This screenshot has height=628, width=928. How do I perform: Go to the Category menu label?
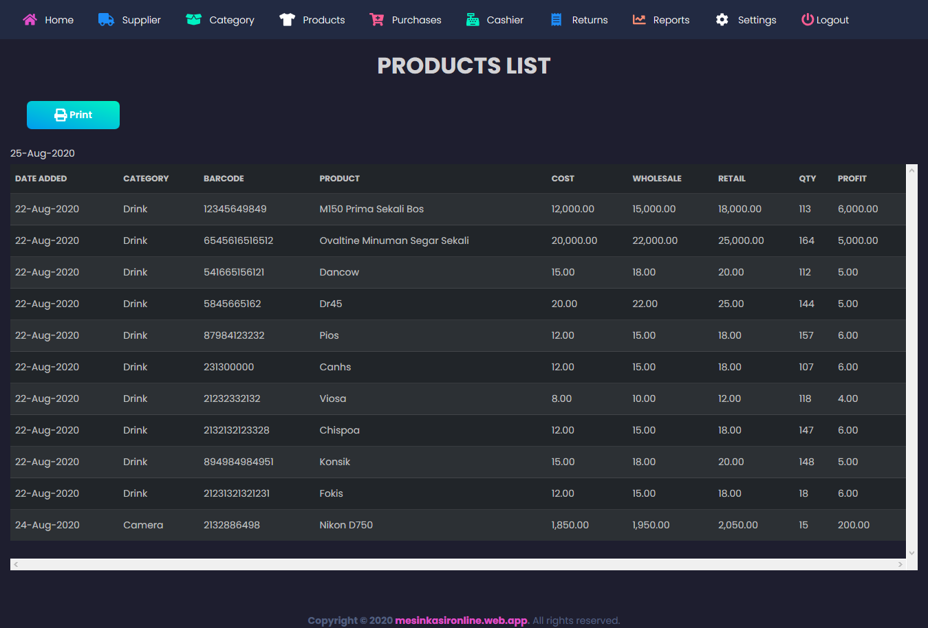click(232, 20)
